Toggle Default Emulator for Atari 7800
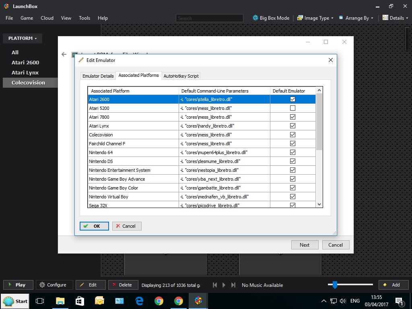 click(293, 117)
